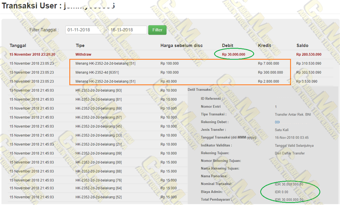Select the HK-2352-2d-2d-belakang [69] row

pyautogui.click(x=99, y=108)
